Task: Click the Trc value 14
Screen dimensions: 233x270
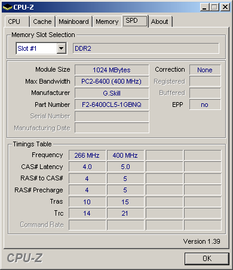Action: [87, 213]
